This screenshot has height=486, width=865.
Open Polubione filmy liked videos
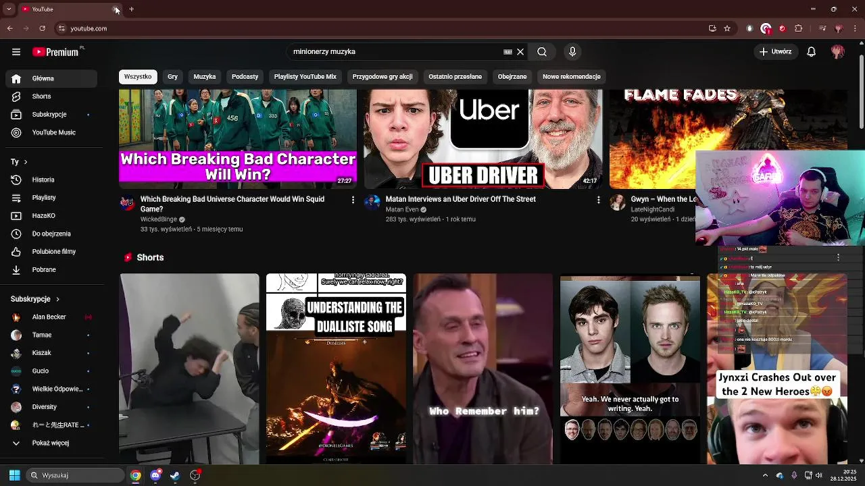tap(51, 252)
